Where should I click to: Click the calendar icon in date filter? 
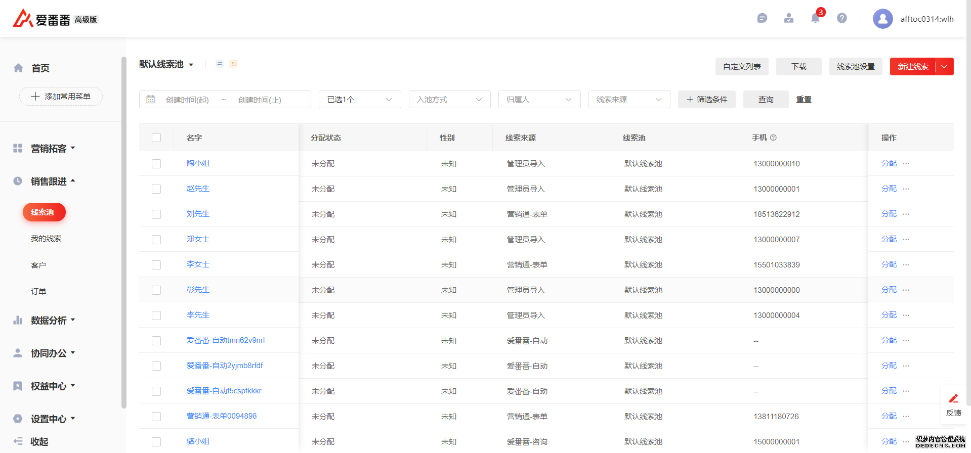151,100
